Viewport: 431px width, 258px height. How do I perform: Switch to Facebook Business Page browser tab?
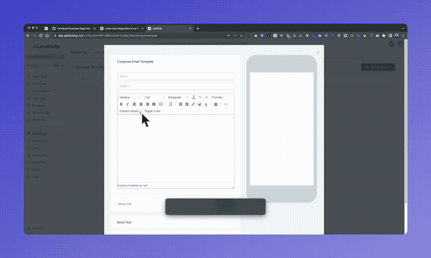(74, 29)
